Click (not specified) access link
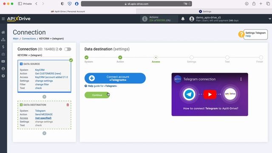 click(x=43, y=118)
